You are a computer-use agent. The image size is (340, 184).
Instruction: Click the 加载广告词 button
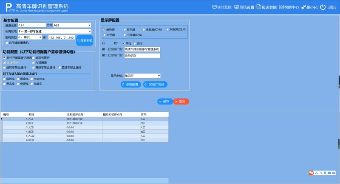coord(156,85)
